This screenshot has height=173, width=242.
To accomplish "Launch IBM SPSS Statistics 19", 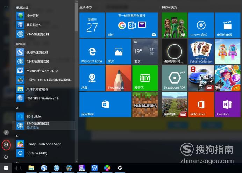I will pos(43,98).
